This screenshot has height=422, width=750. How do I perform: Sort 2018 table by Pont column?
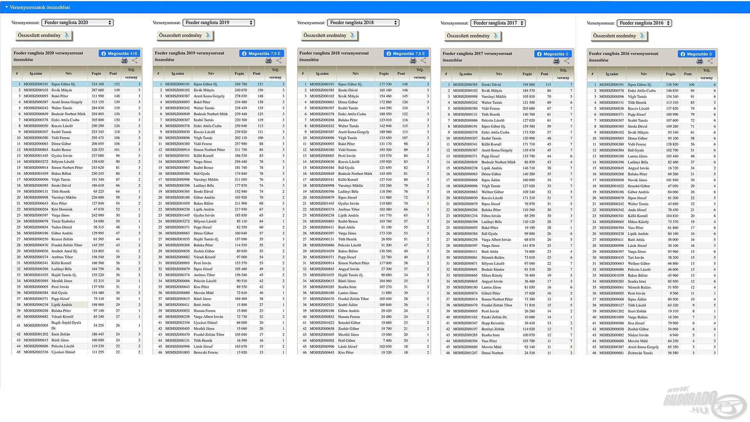pyautogui.click(x=401, y=73)
